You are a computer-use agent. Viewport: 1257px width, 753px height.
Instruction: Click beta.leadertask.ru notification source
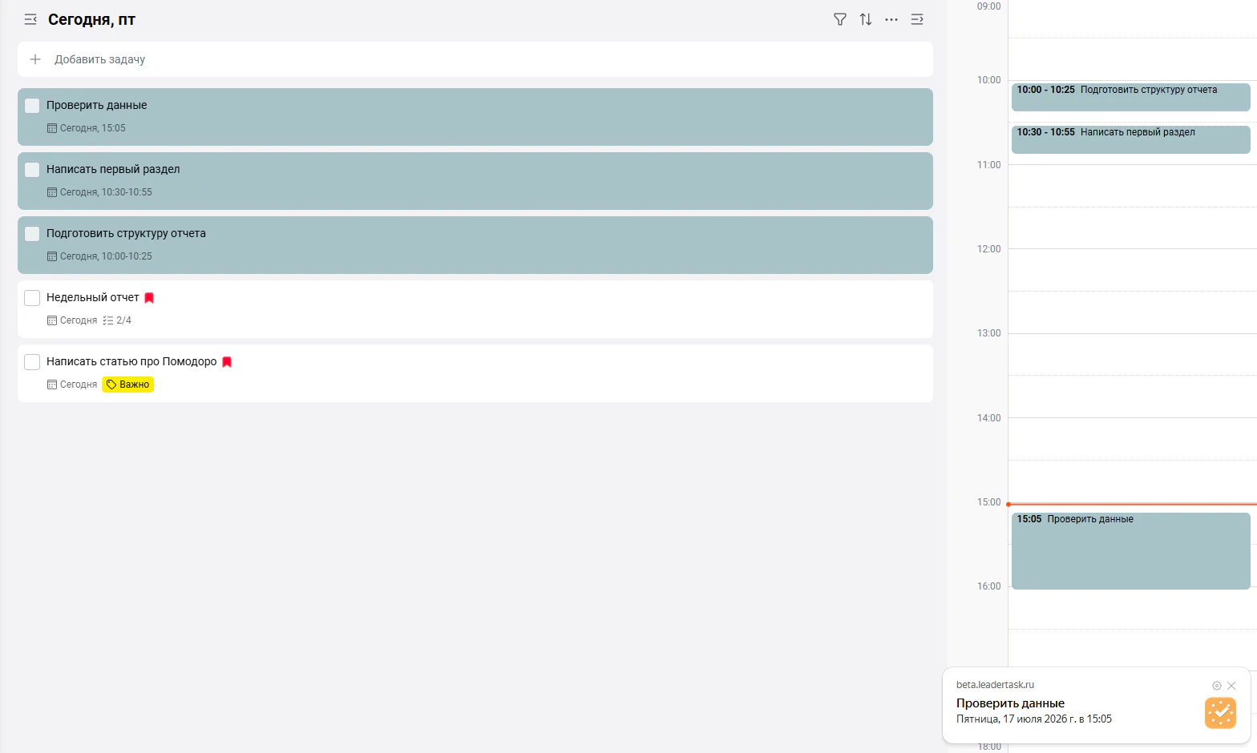(x=995, y=685)
